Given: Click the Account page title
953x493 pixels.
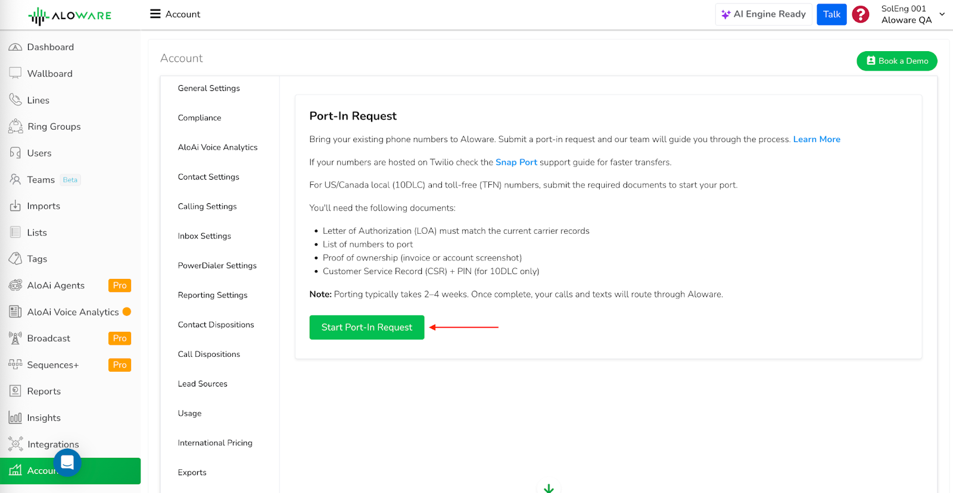Looking at the screenshot, I should click(182, 58).
